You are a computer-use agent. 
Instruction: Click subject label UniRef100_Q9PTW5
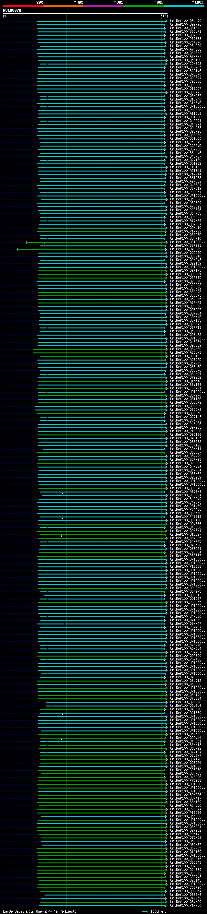(186, 271)
